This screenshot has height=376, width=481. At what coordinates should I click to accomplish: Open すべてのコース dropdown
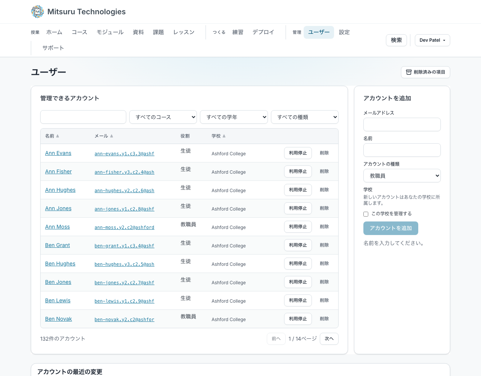163,117
